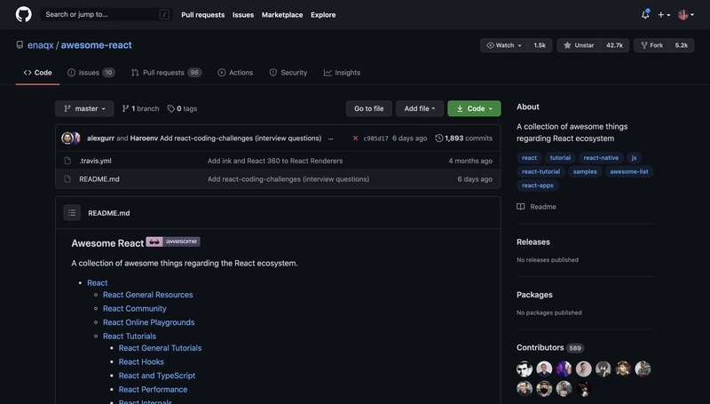Click Go to file button
This screenshot has width=710, height=404.
coord(369,108)
